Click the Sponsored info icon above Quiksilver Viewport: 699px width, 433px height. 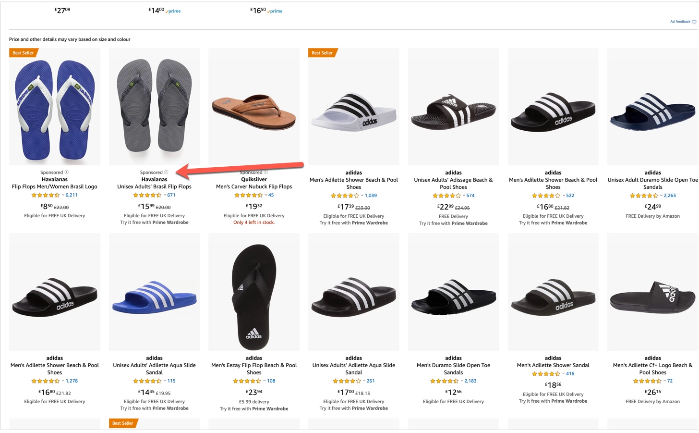(x=266, y=172)
